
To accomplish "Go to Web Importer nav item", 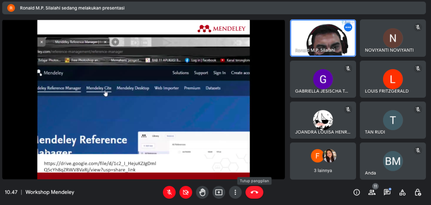I will [x=167, y=88].
